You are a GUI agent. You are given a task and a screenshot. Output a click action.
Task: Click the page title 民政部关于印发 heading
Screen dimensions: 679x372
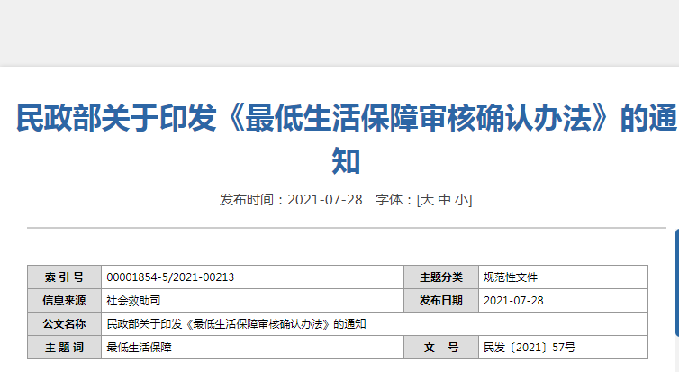pos(347,139)
